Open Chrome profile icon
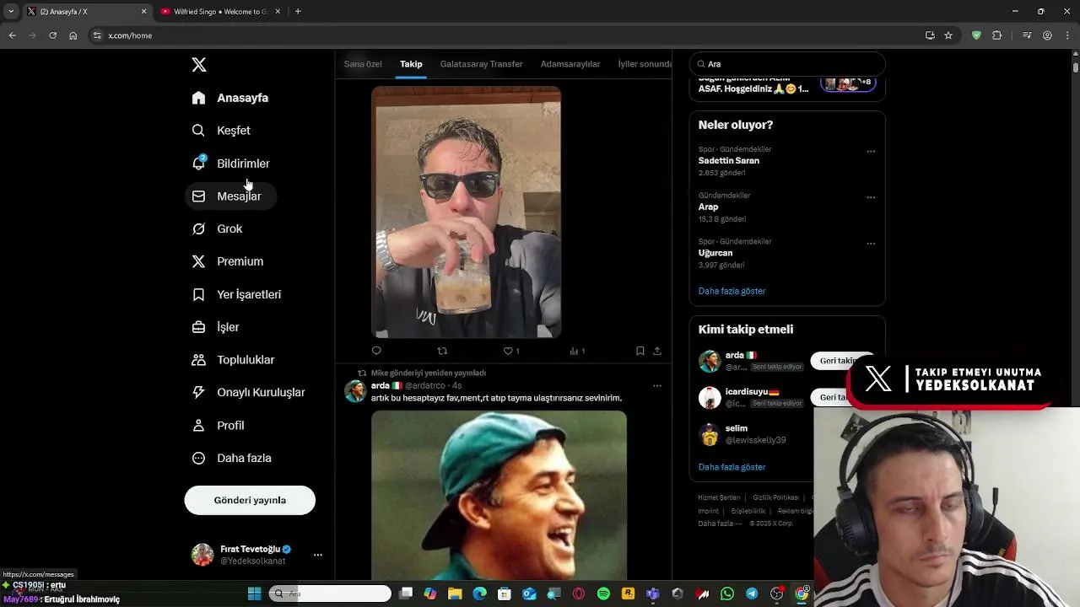The image size is (1080, 607). (x=1047, y=35)
